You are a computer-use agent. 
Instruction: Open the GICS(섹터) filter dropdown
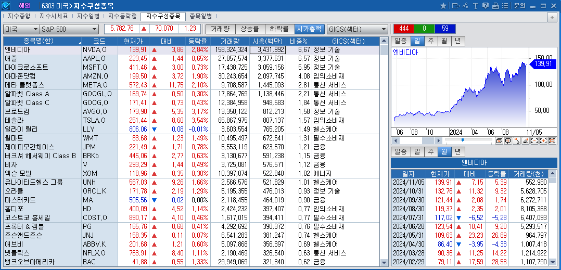point(358,29)
